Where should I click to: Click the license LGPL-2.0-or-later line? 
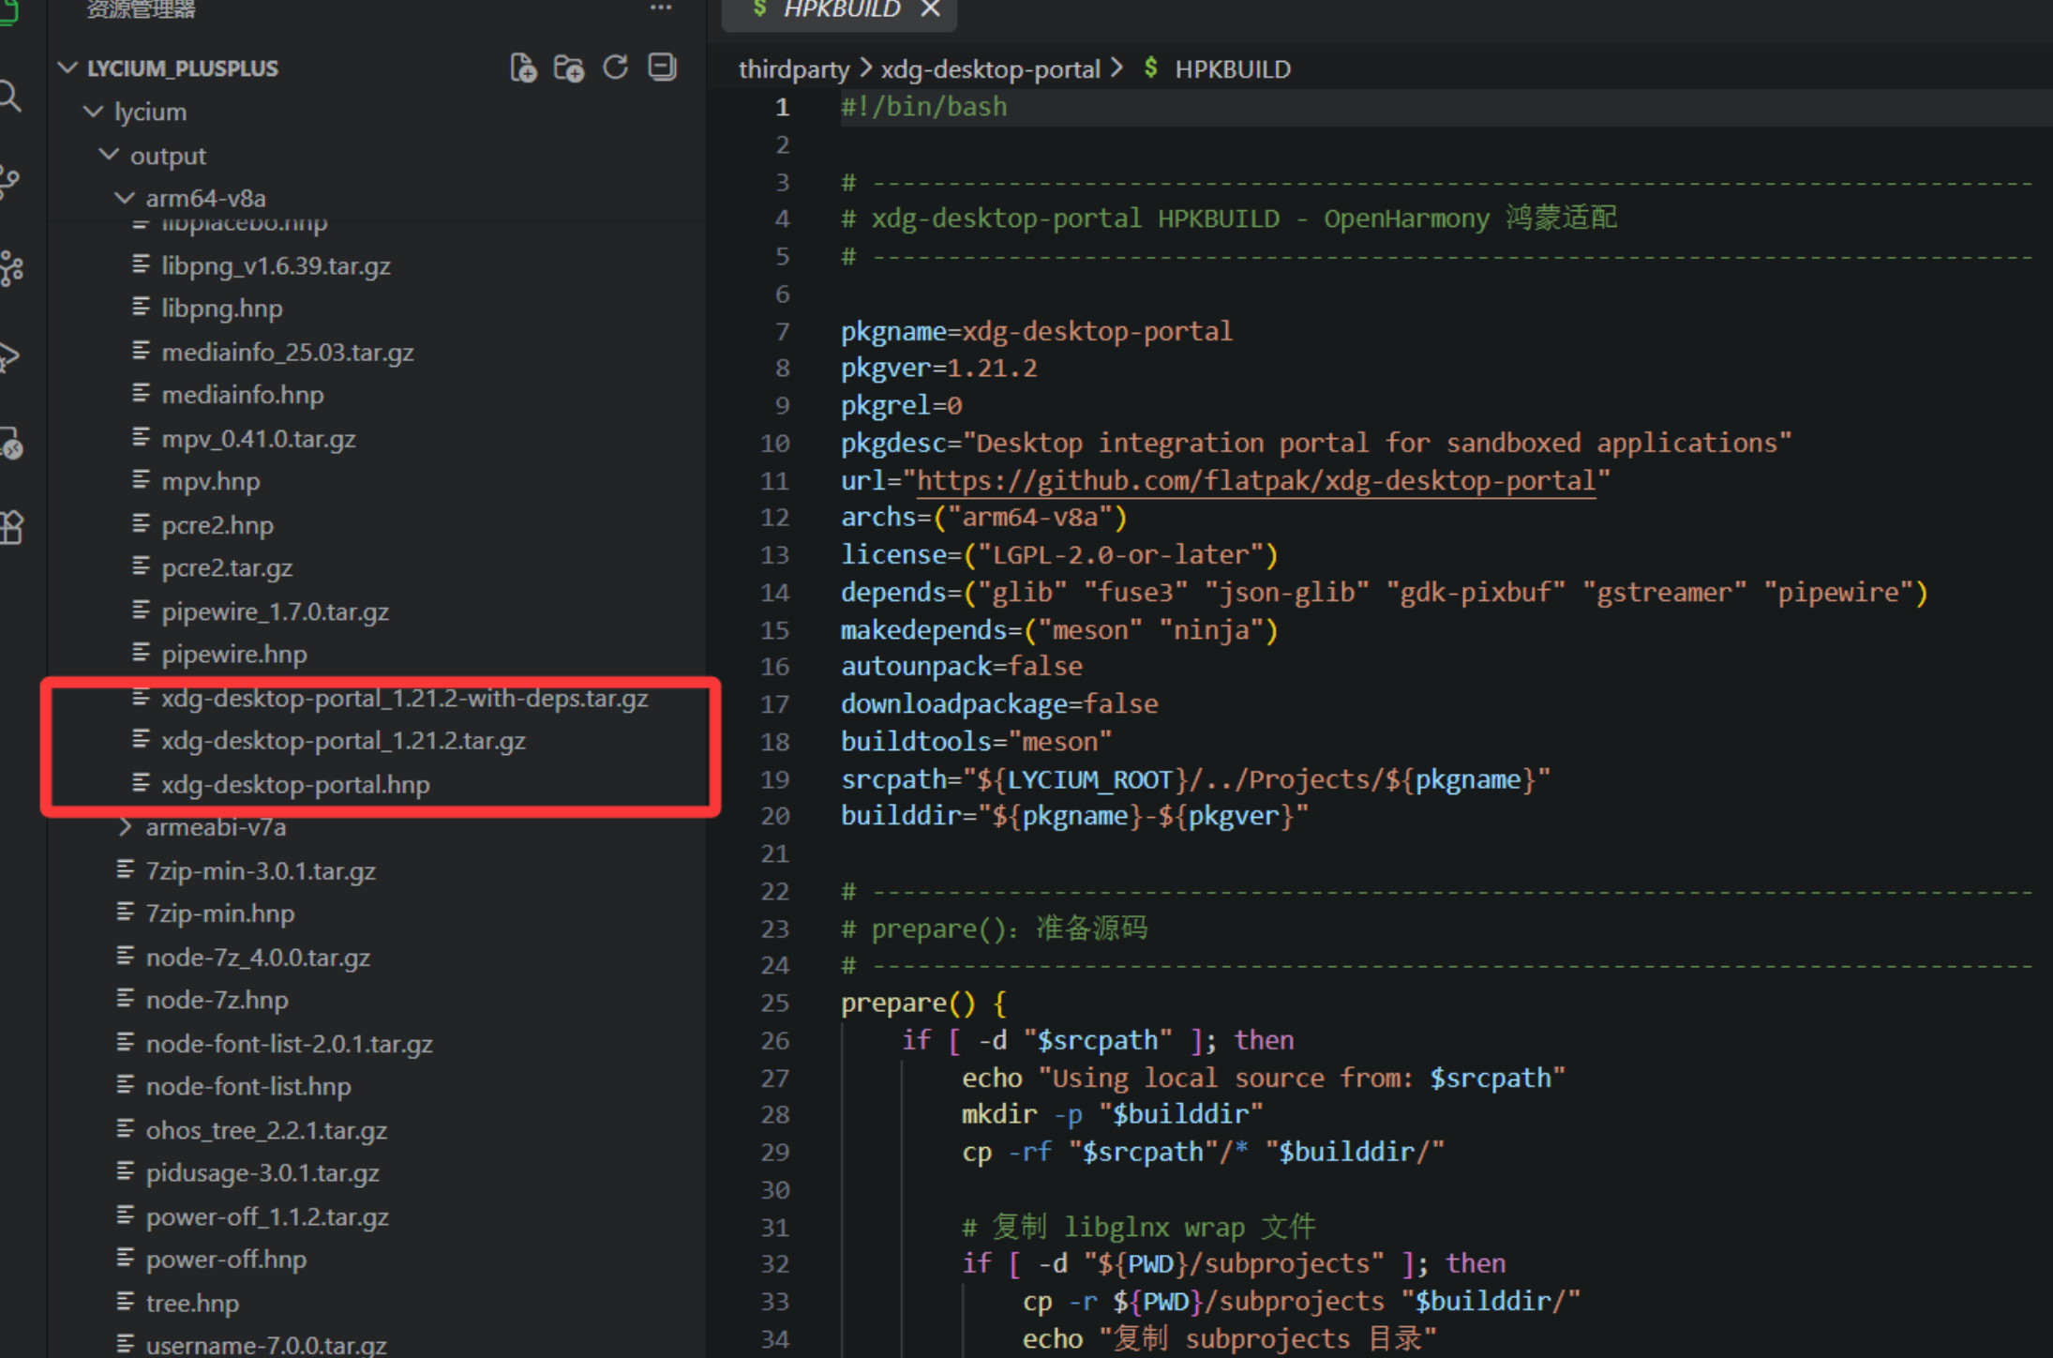coord(1059,555)
